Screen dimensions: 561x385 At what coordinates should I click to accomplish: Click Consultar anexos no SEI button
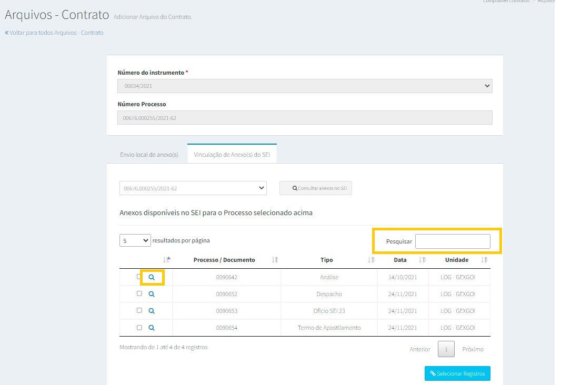pos(316,188)
